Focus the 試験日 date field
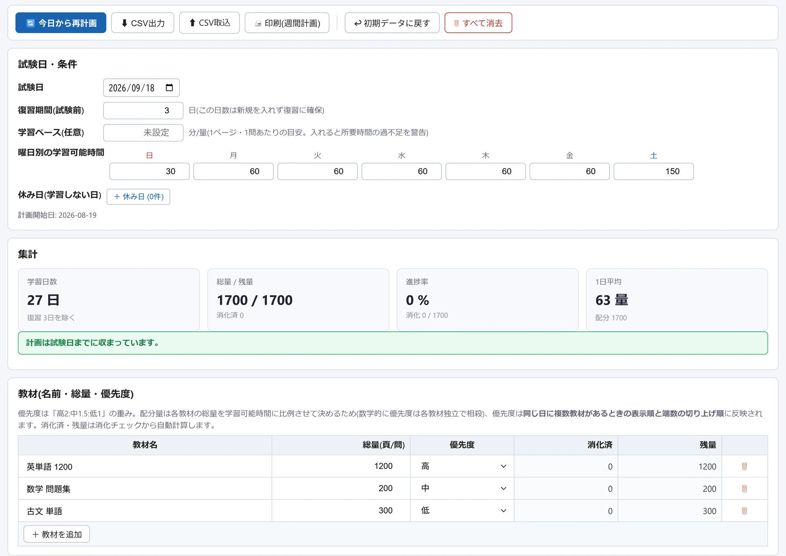 tap(141, 88)
